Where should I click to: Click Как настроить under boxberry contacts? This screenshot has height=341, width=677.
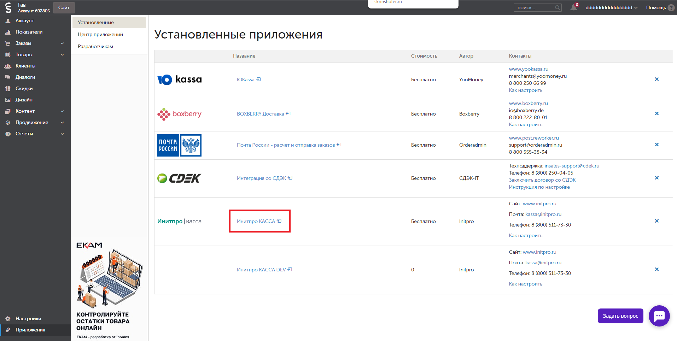(x=525, y=124)
